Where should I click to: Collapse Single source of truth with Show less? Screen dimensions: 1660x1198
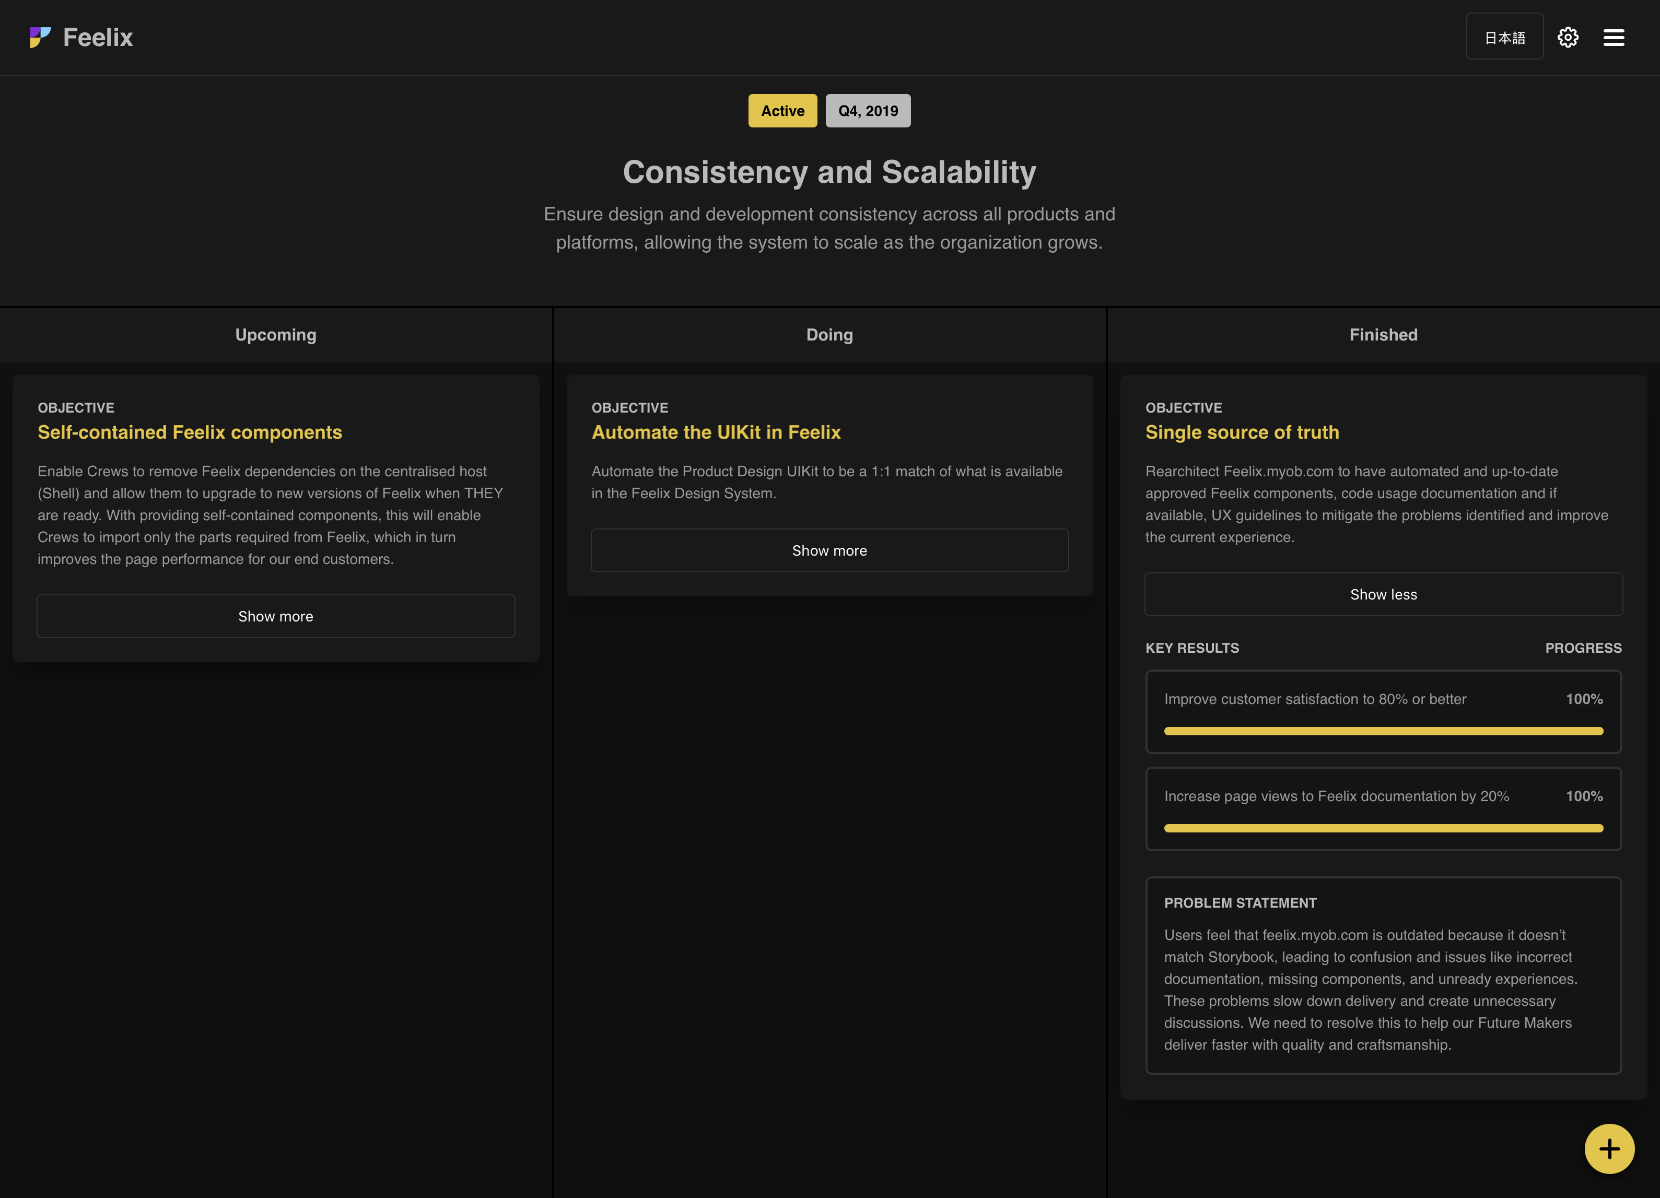(1383, 594)
